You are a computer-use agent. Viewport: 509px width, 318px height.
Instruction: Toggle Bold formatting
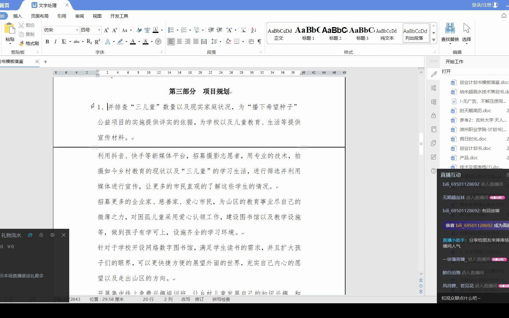point(47,42)
